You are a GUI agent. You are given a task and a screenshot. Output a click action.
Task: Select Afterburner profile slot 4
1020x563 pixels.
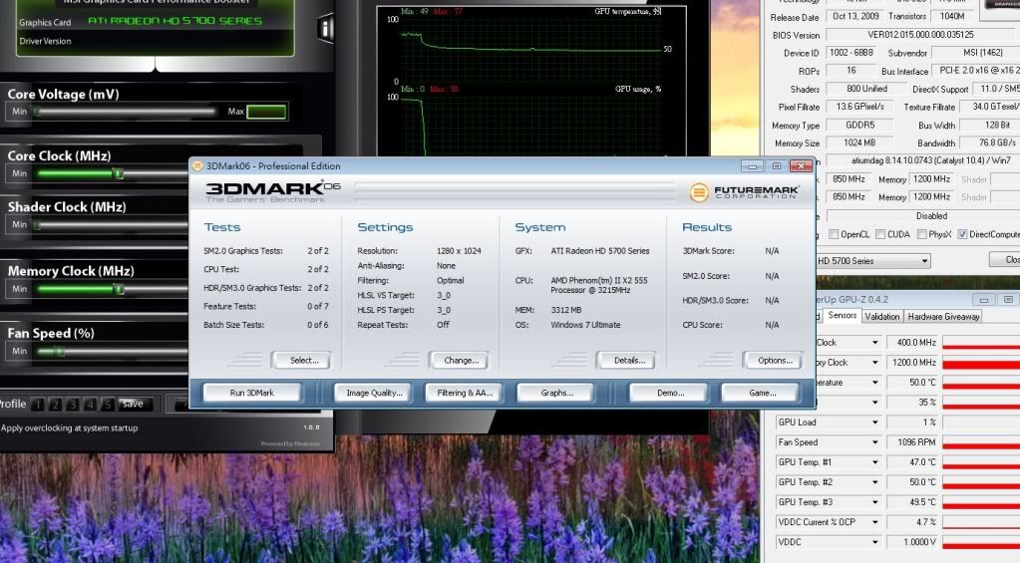pos(91,405)
